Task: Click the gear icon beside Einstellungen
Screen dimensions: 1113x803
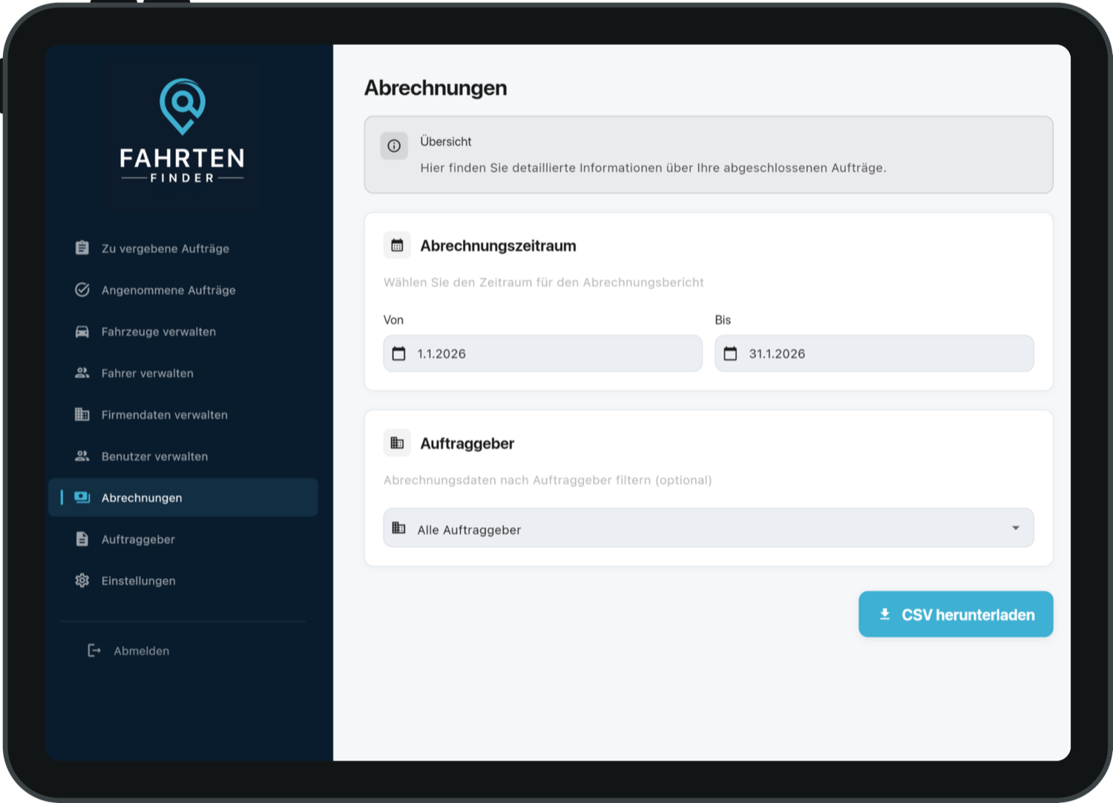Action: pos(82,580)
